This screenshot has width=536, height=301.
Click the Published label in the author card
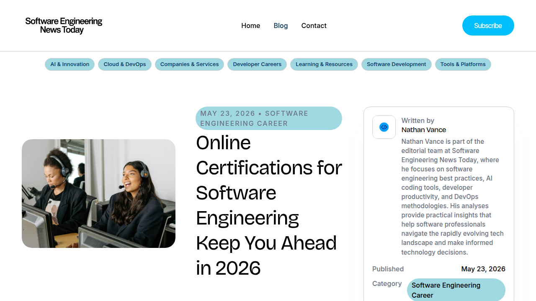pyautogui.click(x=388, y=269)
